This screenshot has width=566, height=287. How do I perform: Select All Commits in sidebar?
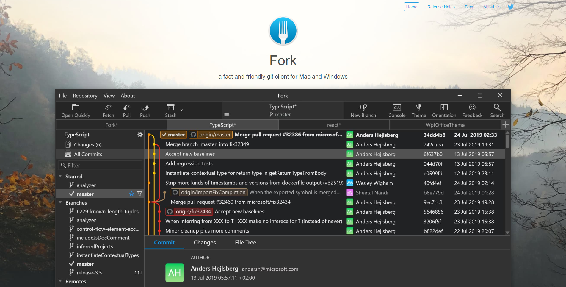coord(100,154)
